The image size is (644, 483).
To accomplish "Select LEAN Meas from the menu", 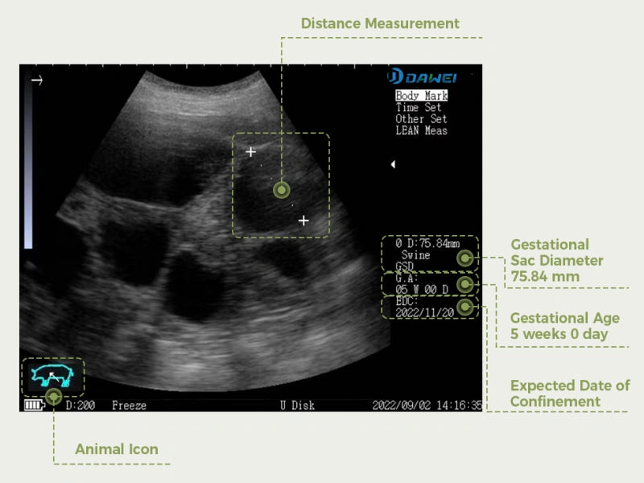I will [x=421, y=130].
